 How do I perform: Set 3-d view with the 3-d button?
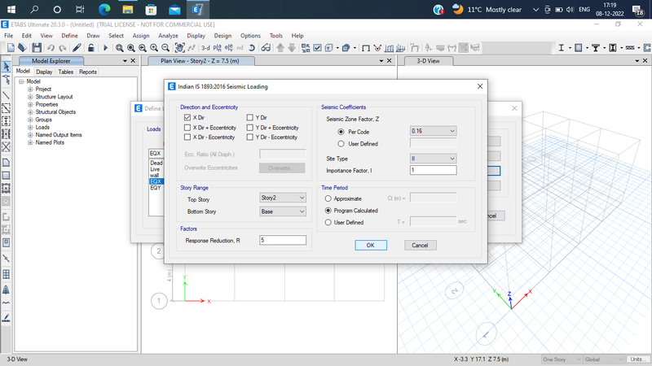click(x=205, y=48)
